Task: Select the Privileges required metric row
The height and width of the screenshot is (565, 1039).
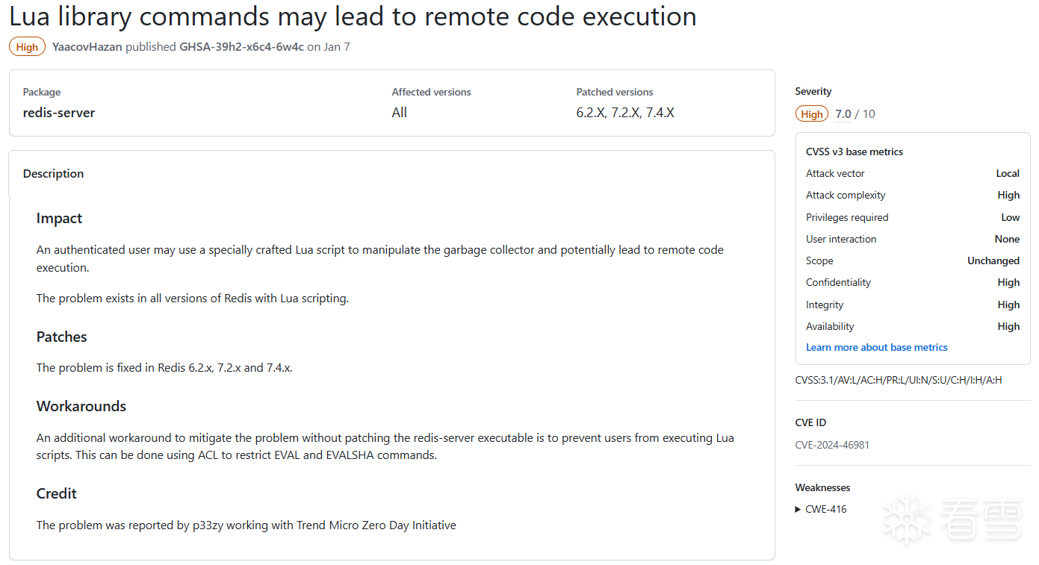Action: click(912, 218)
